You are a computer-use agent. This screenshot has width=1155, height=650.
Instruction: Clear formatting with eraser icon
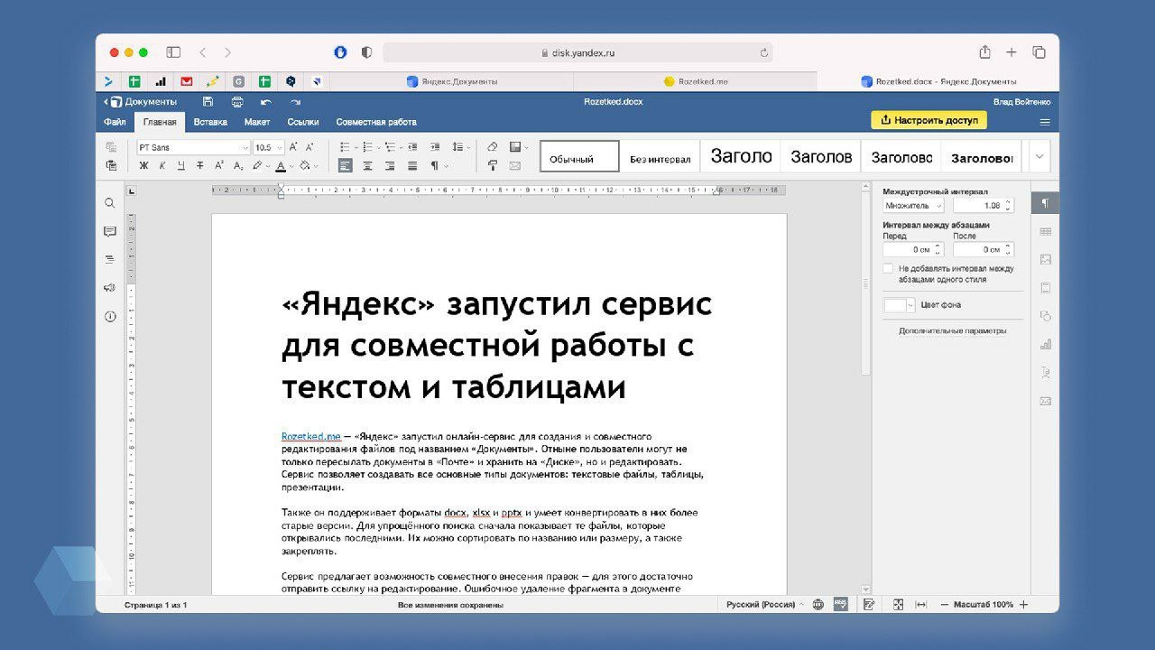(492, 147)
